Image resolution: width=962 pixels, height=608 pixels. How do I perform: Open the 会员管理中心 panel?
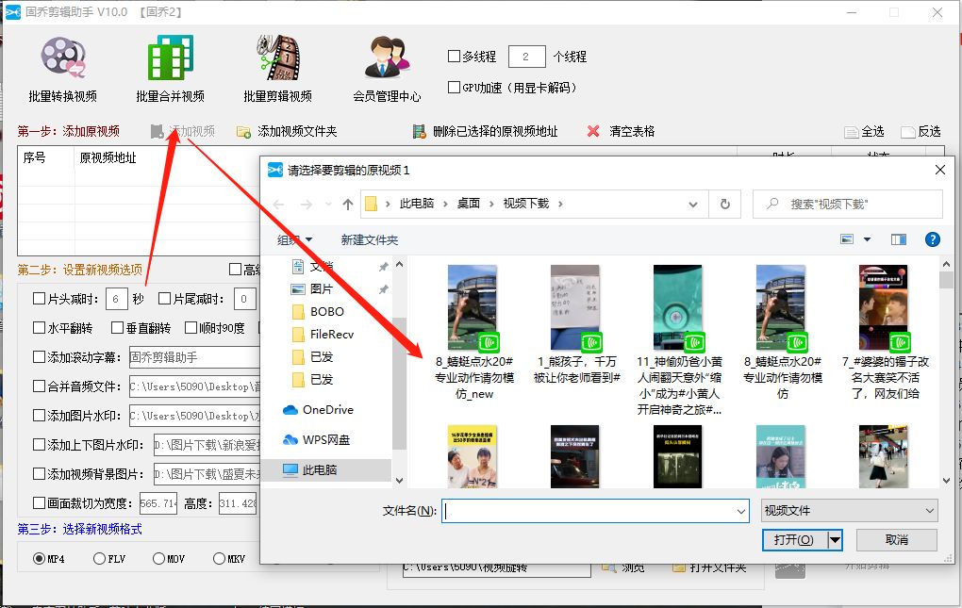(388, 64)
